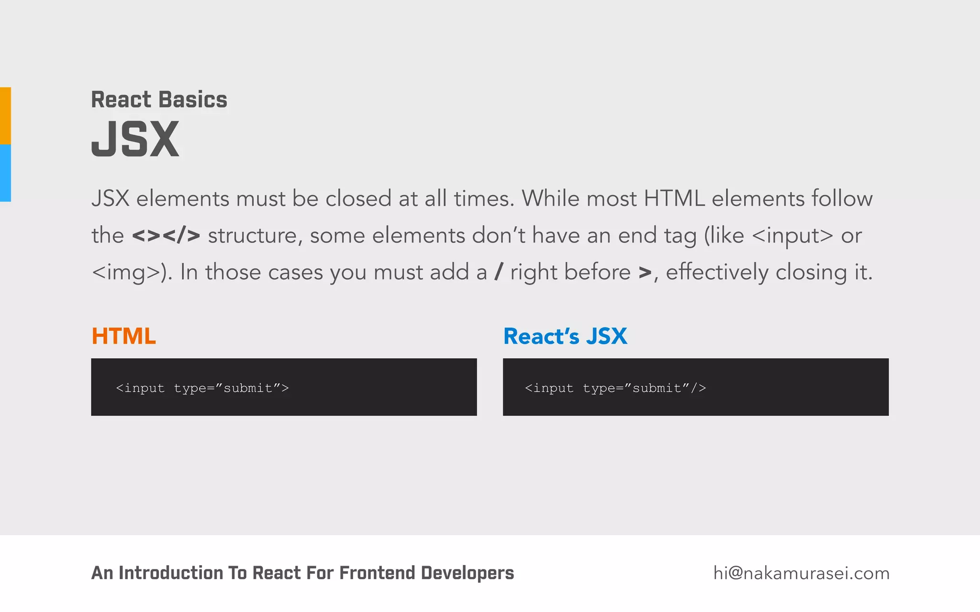Click the hi@nakamurasei.com email address
Screen dimensions: 980x612
[801, 573]
